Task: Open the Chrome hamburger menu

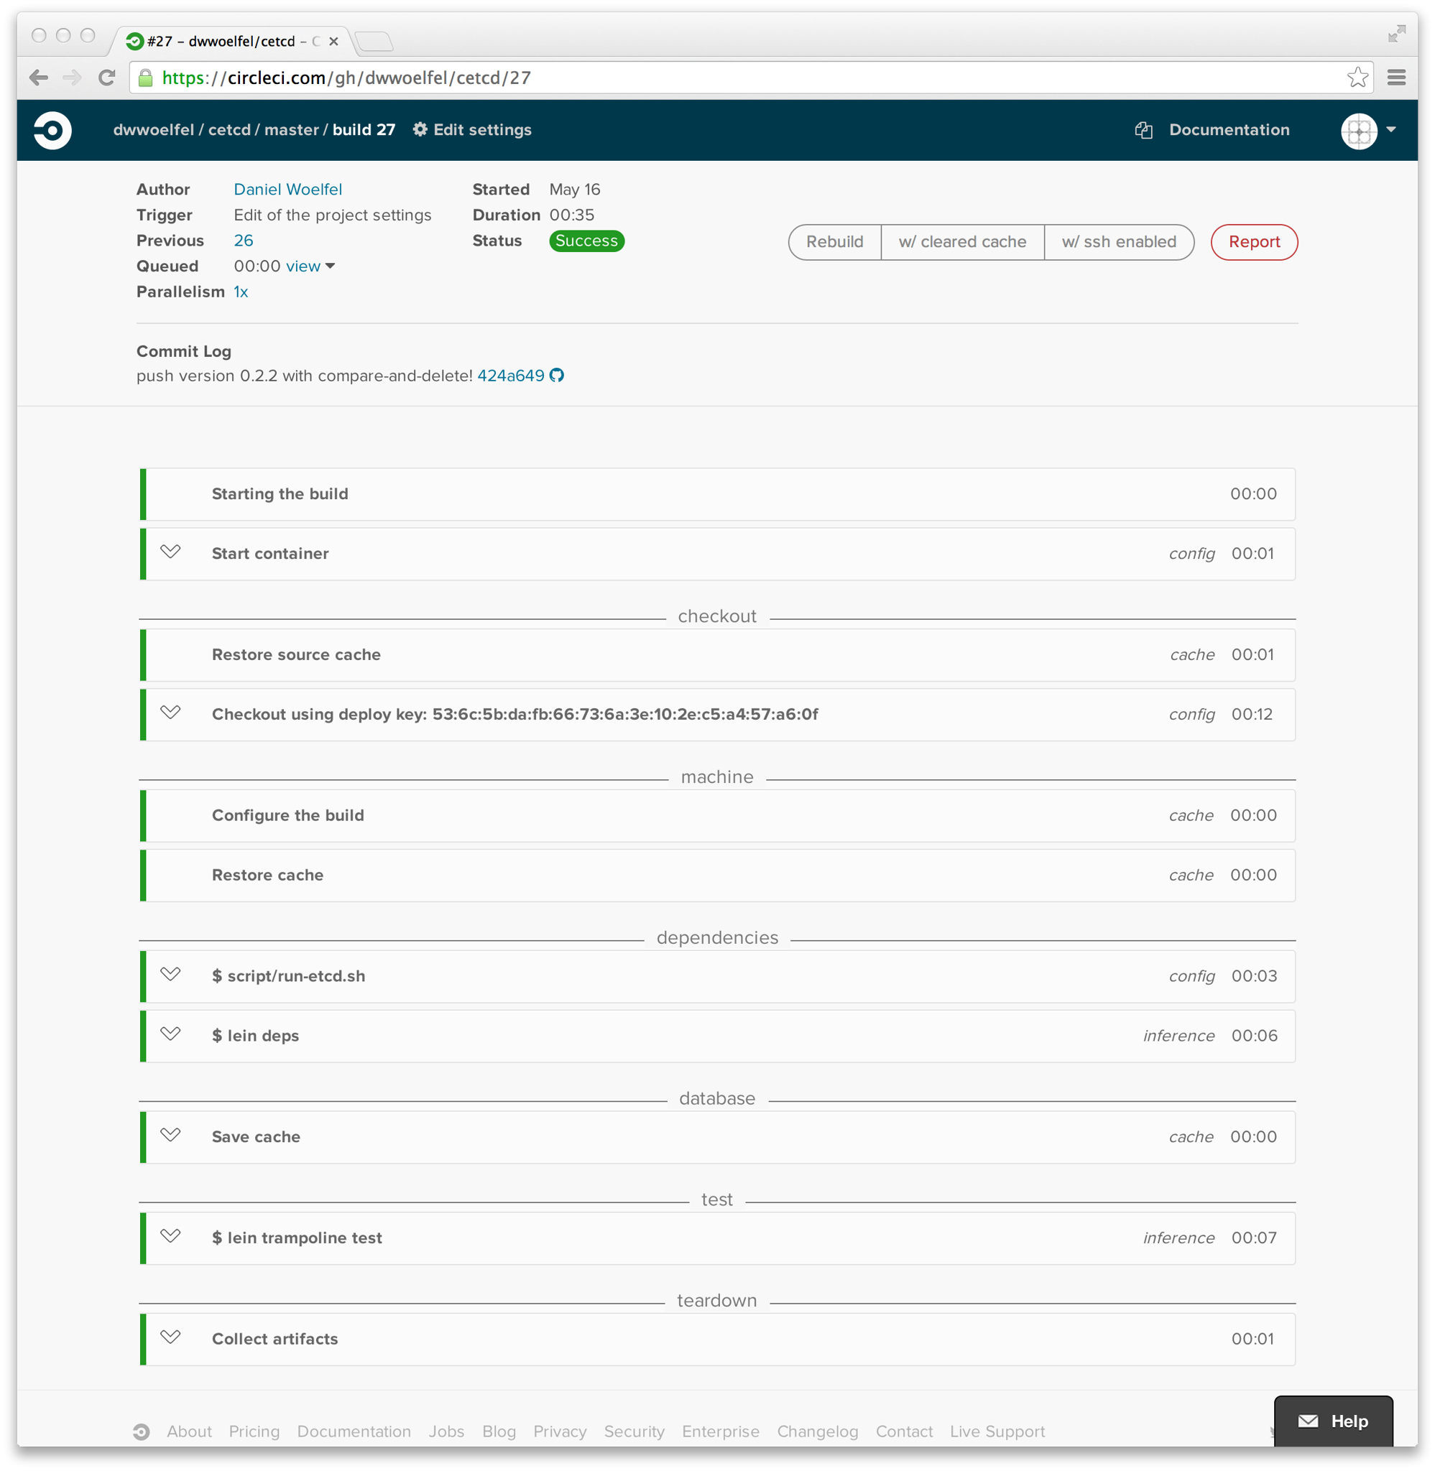Action: click(x=1395, y=78)
